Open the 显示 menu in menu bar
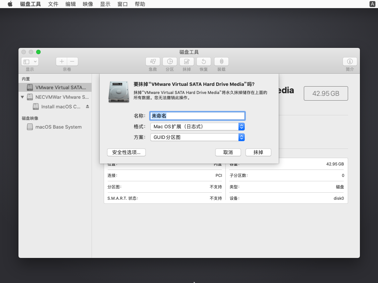The height and width of the screenshot is (283, 378). 105,4
